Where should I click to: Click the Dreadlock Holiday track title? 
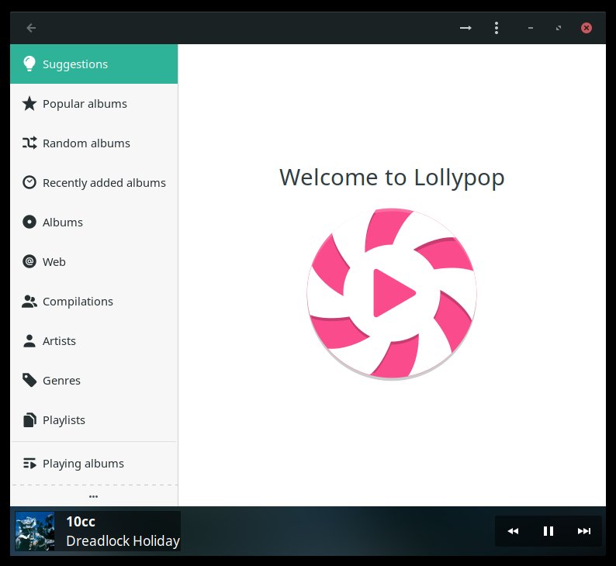[123, 541]
